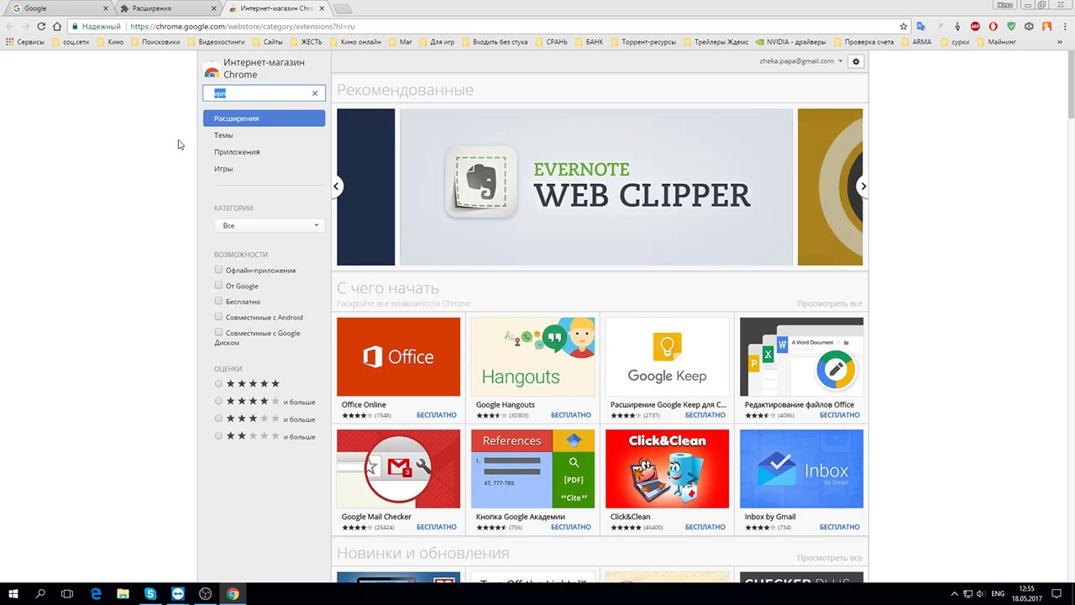
Task: Show hidden system tray icons
Action: tap(955, 594)
